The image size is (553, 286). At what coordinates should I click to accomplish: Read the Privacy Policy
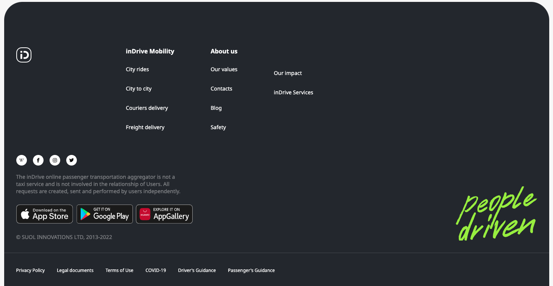30,270
